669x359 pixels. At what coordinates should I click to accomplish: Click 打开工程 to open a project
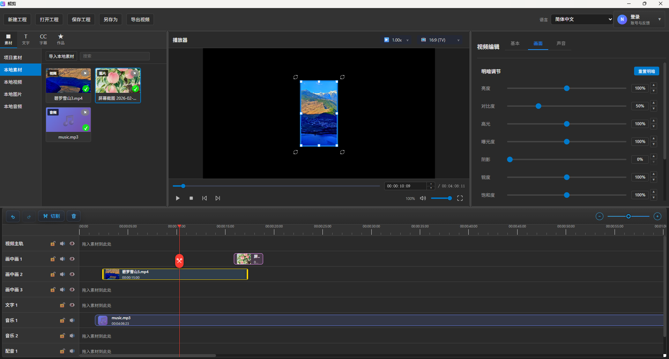point(49,20)
